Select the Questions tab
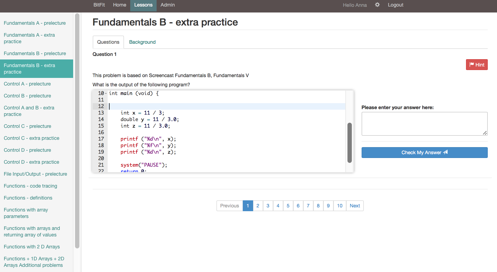Image resolution: width=497 pixels, height=272 pixels. point(108,42)
